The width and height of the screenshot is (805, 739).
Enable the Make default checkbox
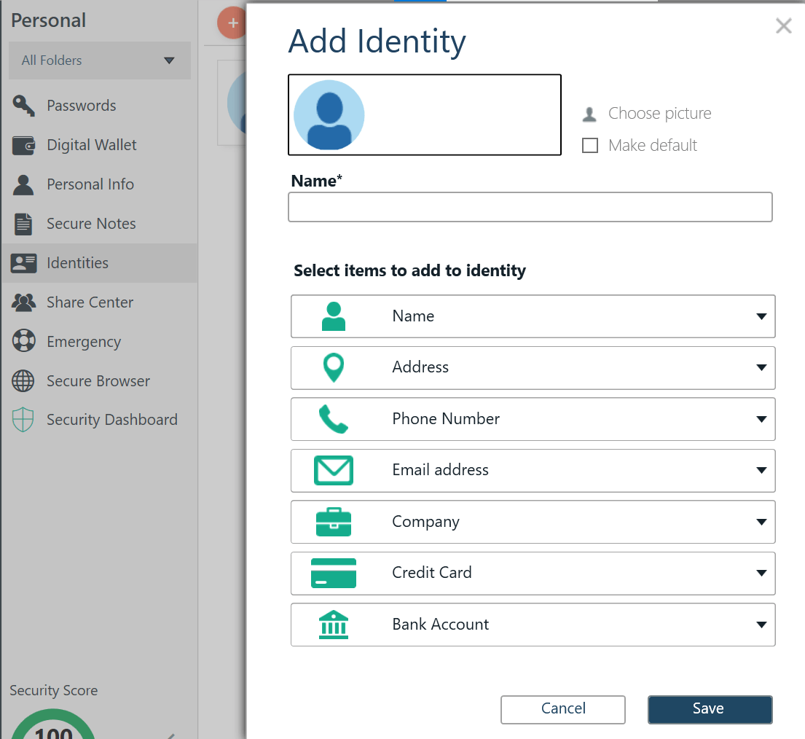(590, 145)
